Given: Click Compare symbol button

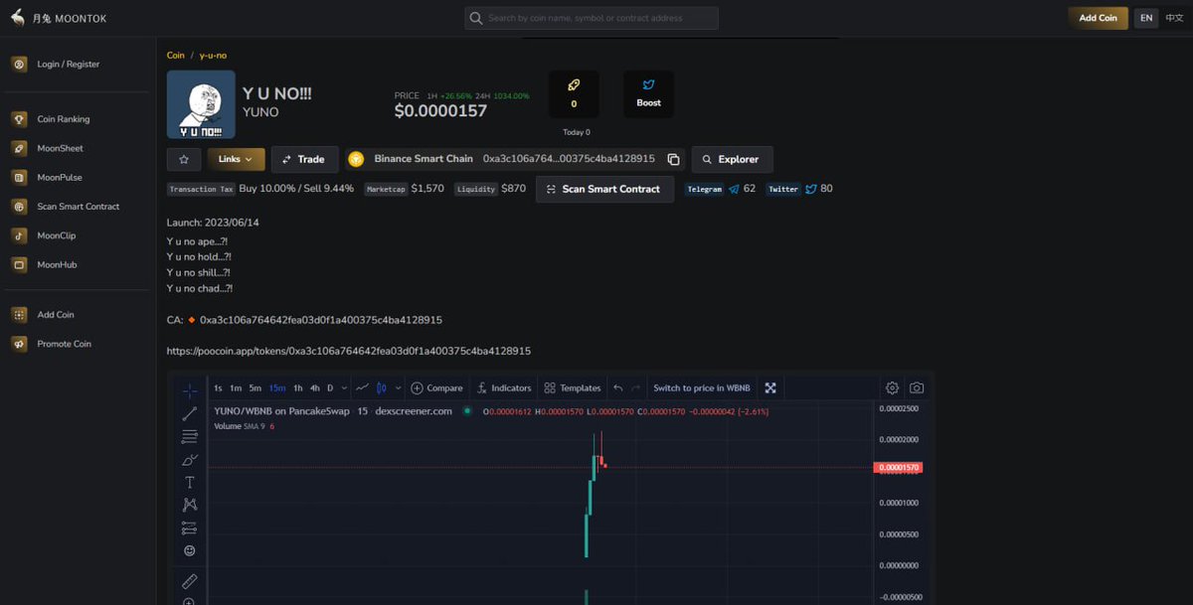Looking at the screenshot, I should click(x=437, y=388).
